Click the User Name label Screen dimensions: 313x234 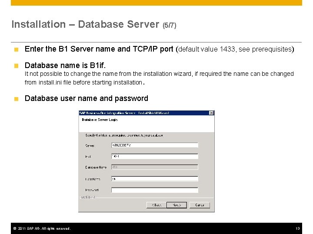pos(93,179)
